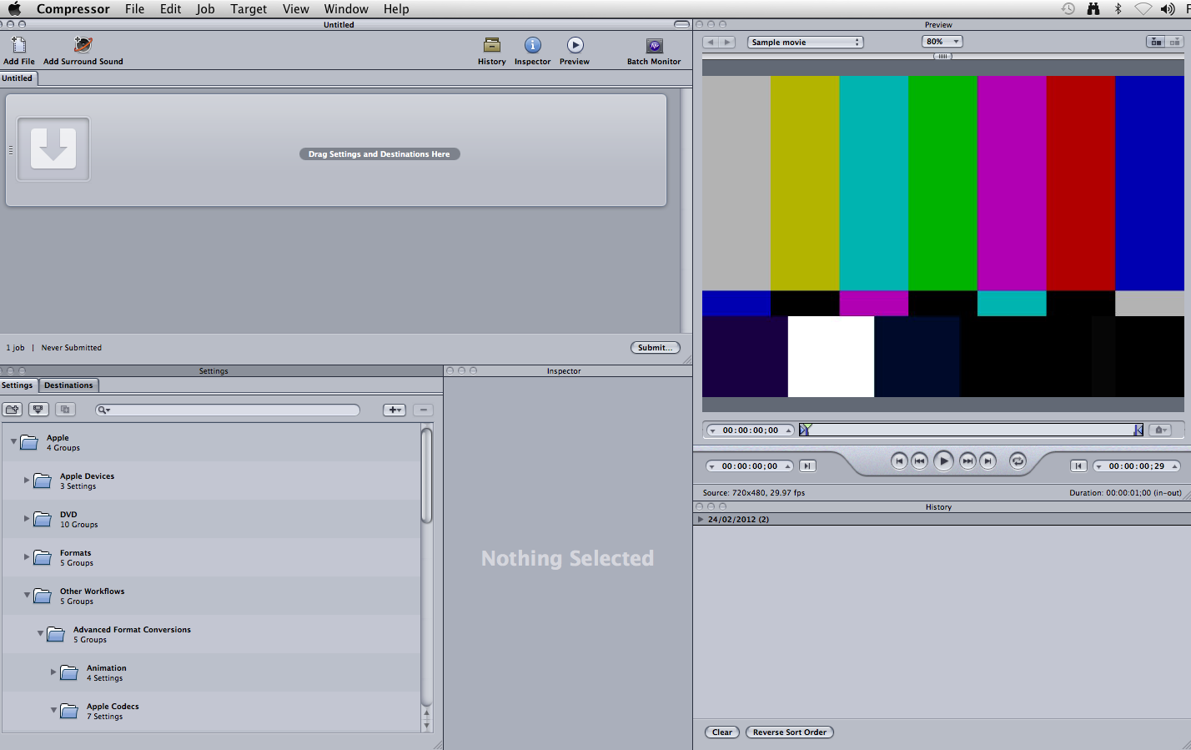Click the Submit... button

(655, 348)
